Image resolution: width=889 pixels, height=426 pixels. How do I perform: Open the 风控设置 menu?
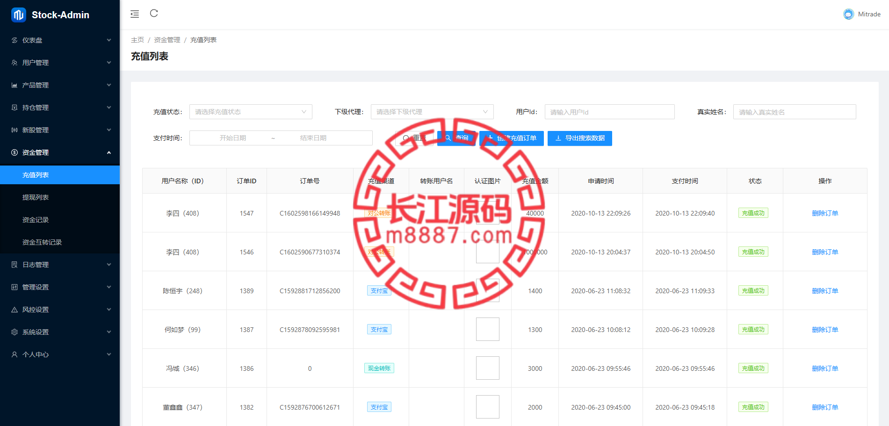60,310
